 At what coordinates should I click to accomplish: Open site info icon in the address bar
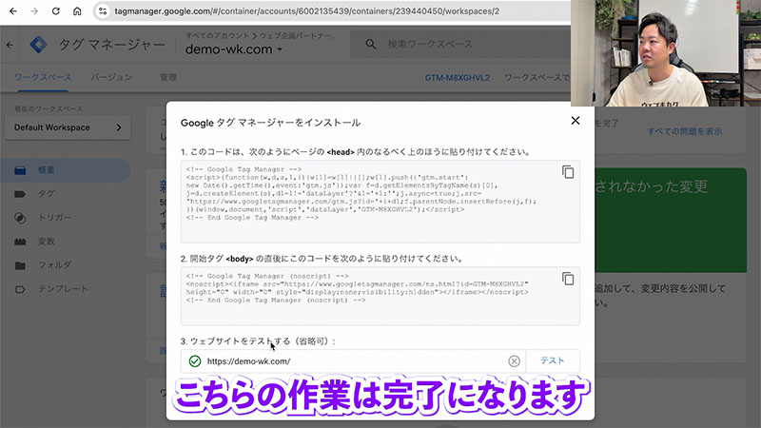pyautogui.click(x=103, y=11)
